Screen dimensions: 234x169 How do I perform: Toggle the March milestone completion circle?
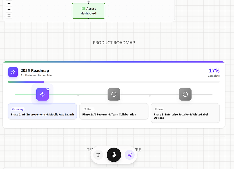[114, 94]
